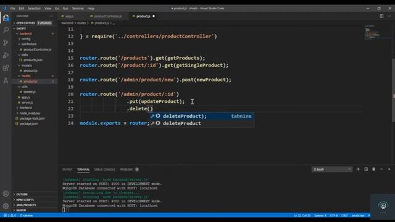Screen dimensions: 395x222
Task: Open the Source Control view
Action: [6, 43]
